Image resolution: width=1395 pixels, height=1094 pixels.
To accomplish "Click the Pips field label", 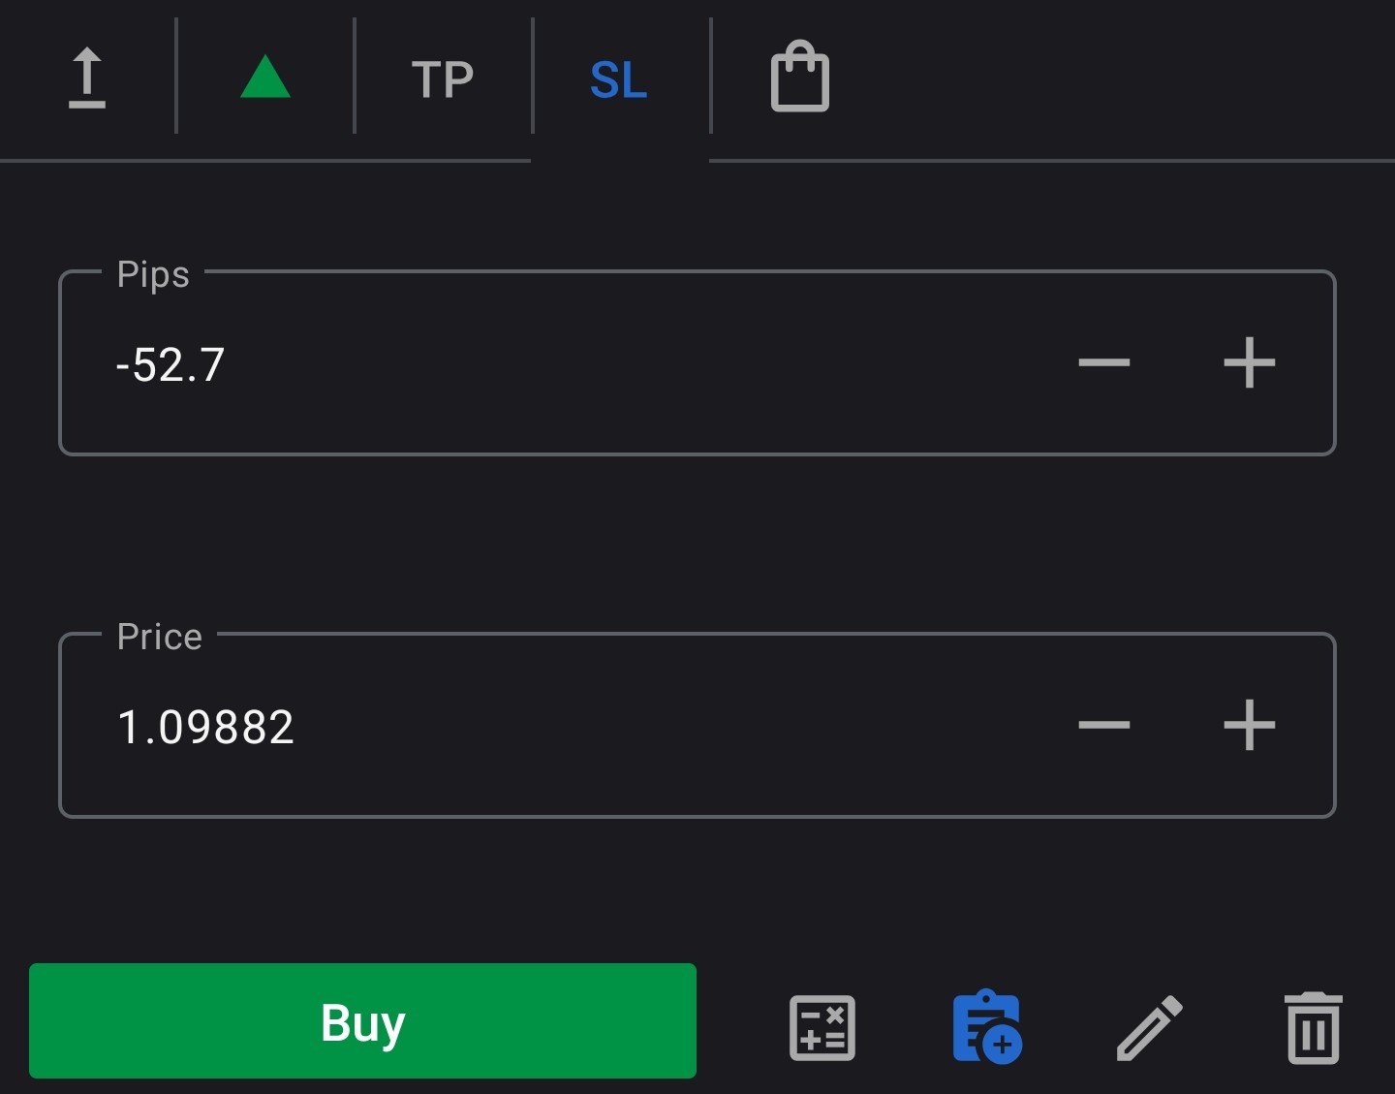I will tap(152, 274).
